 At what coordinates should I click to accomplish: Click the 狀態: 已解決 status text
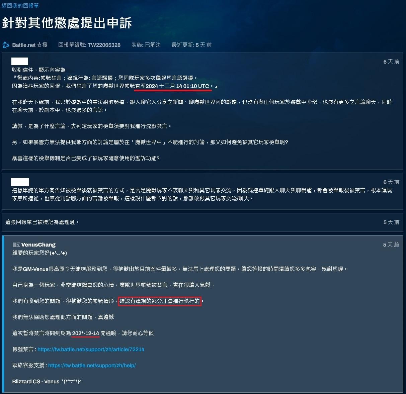(x=146, y=45)
